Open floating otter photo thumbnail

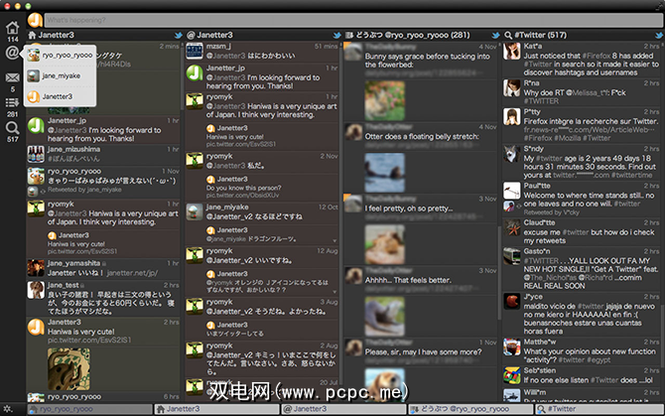pyautogui.click(x=385, y=173)
